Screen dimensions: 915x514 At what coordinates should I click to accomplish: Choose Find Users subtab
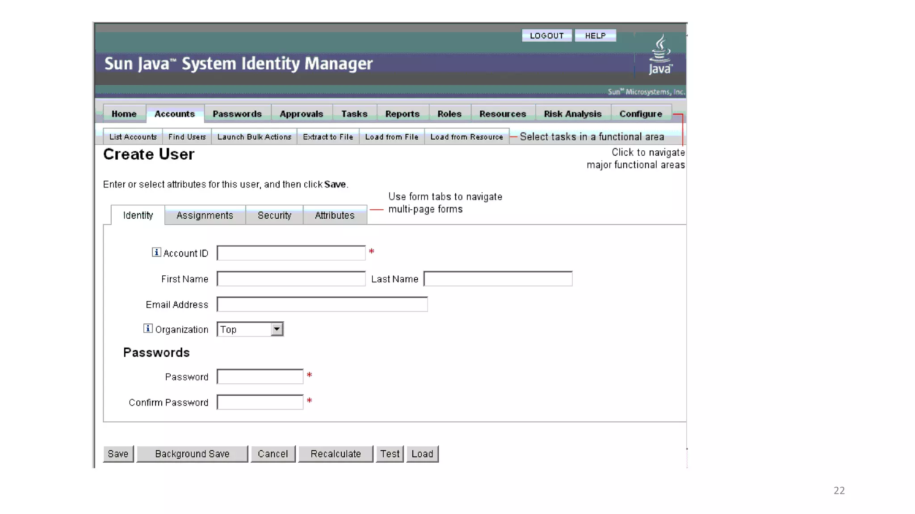coord(187,137)
